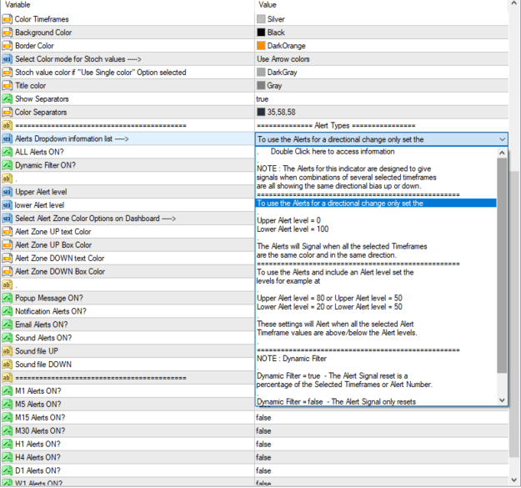The height and width of the screenshot is (488, 521).
Task: Open the Use Arrow colors dropdown value
Action: (283, 59)
